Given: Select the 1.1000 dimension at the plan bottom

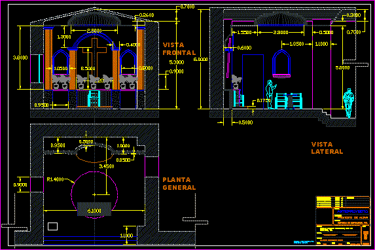Looking at the screenshot, I should tap(126, 236).
